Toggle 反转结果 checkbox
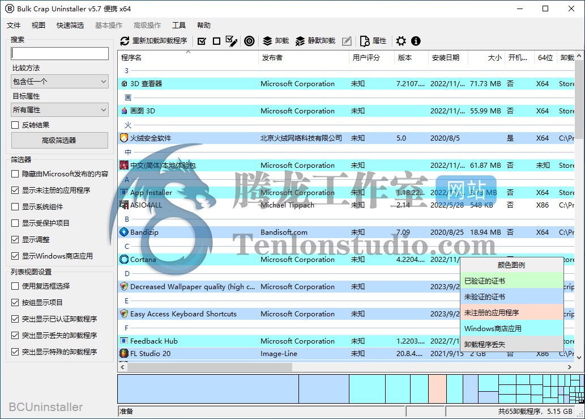This screenshot has height=419, width=585. pyautogui.click(x=15, y=125)
